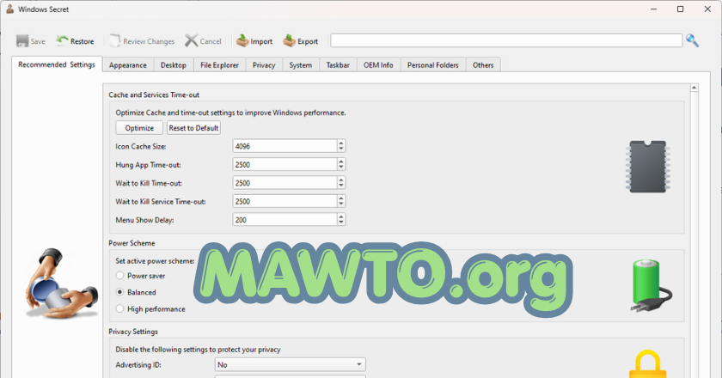Click the Wait to Kill Time-out field
Screen dimensions: 722x378
[285, 183]
